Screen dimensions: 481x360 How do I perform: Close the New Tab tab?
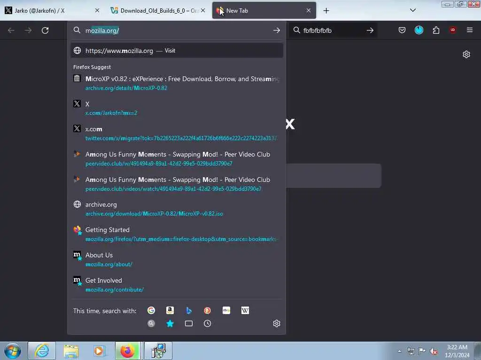click(308, 10)
